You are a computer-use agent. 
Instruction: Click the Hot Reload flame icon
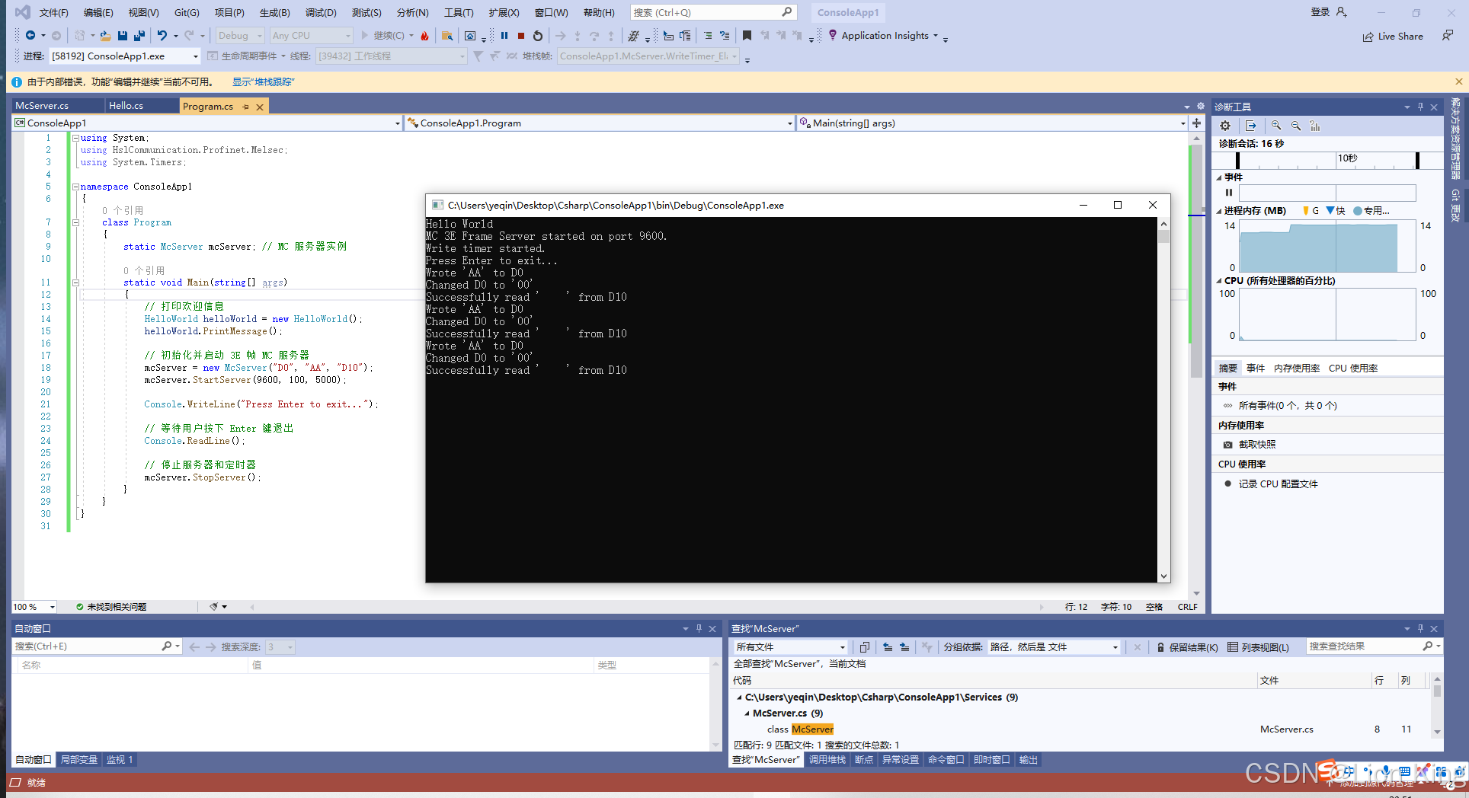pos(425,36)
